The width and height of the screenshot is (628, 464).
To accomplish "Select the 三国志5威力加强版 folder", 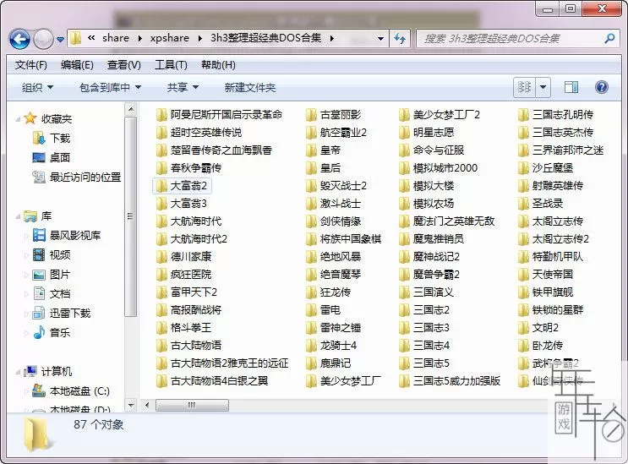I will pos(450,380).
